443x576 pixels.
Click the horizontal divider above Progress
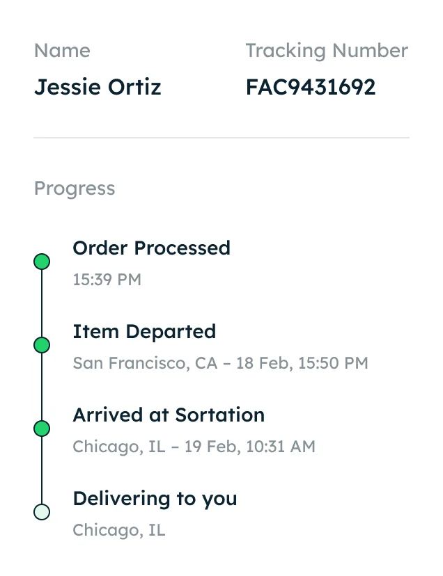221,138
